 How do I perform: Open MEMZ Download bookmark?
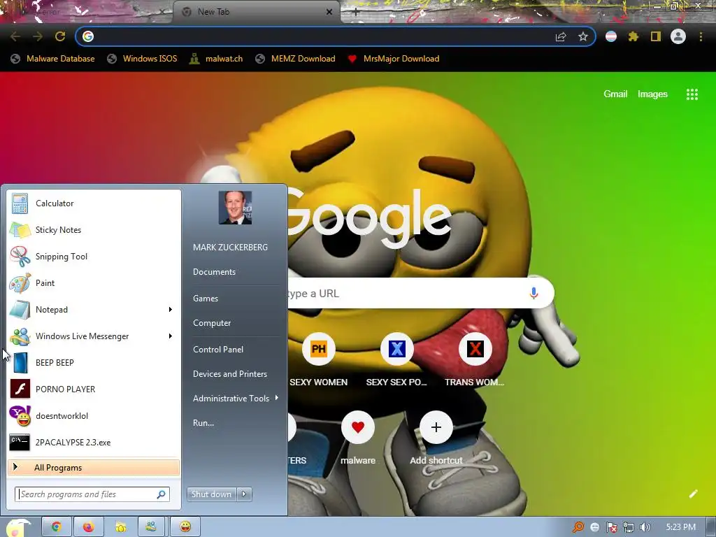tap(295, 59)
